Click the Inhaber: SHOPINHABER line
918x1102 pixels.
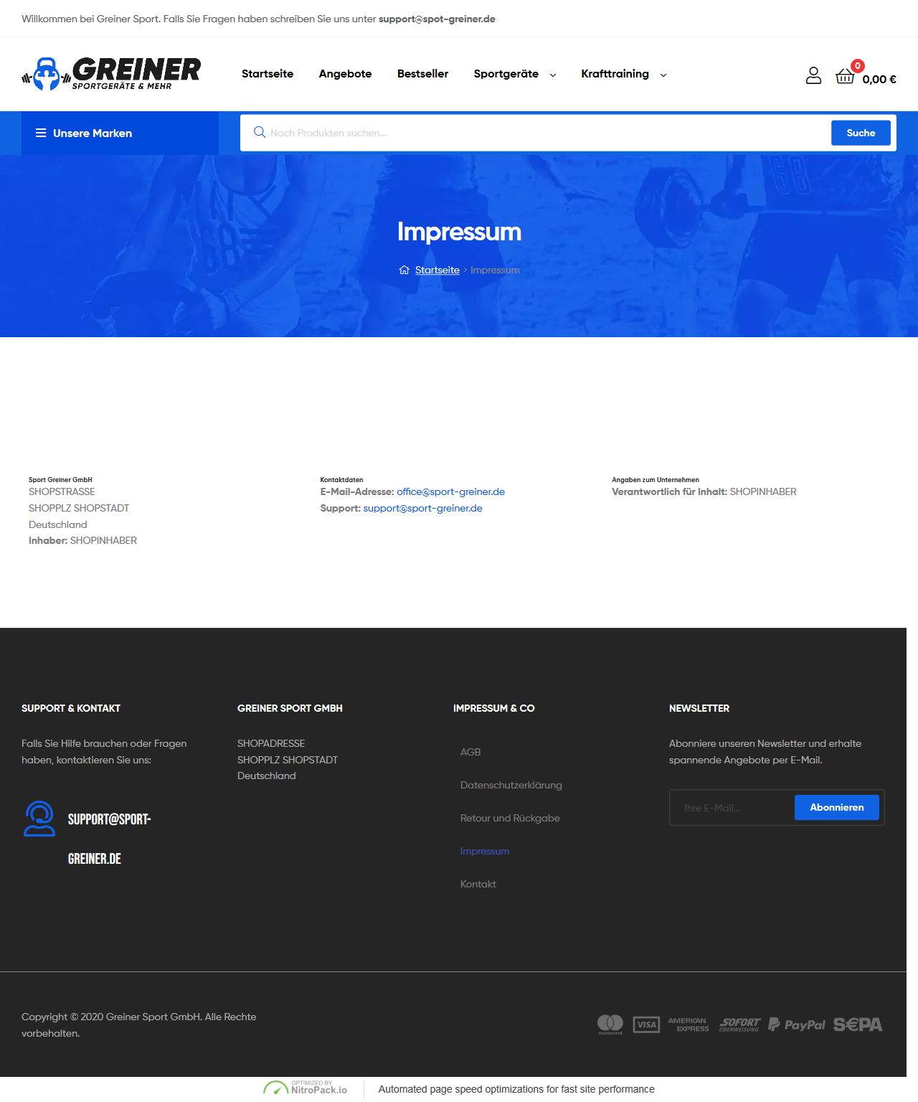click(x=82, y=540)
